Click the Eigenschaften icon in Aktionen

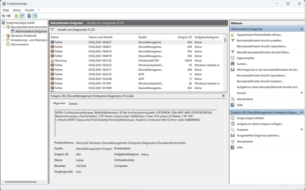click(232, 58)
